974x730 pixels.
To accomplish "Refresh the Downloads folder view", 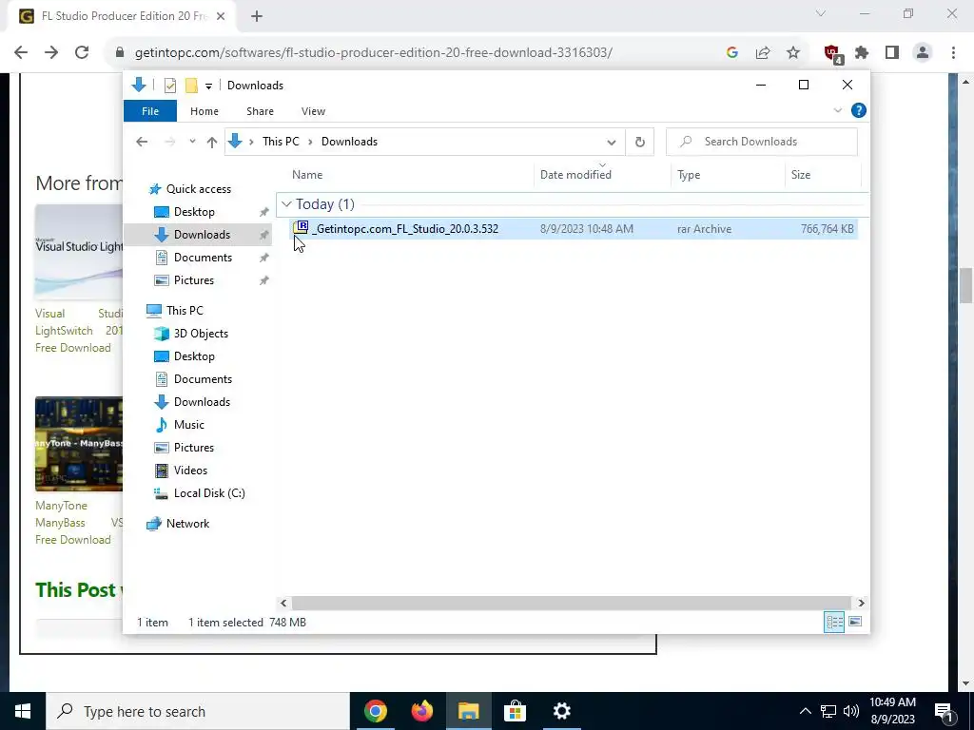I will click(640, 143).
